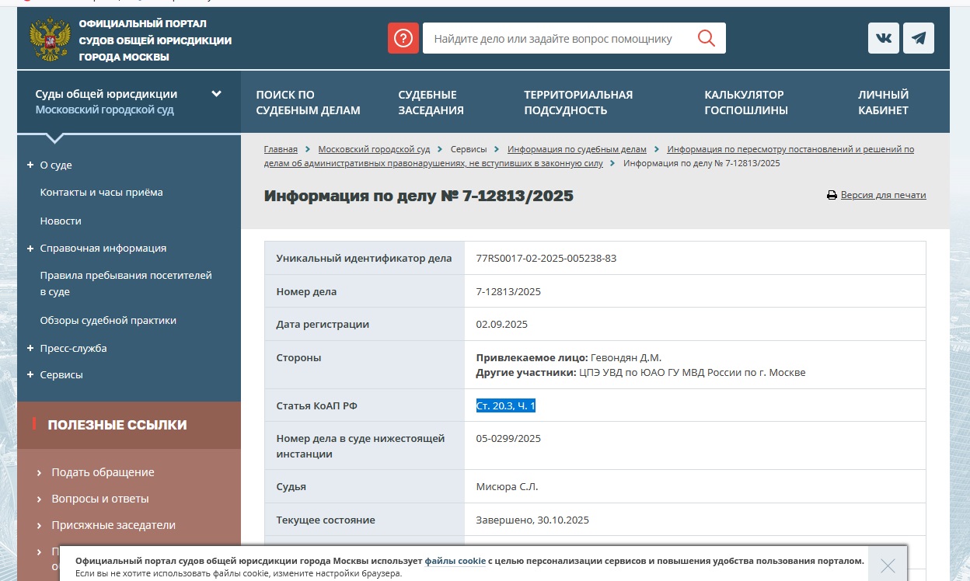The width and height of the screenshot is (970, 581).
Task: Open 'Обзоры судебной практики' sidebar link
Action: 108,321
